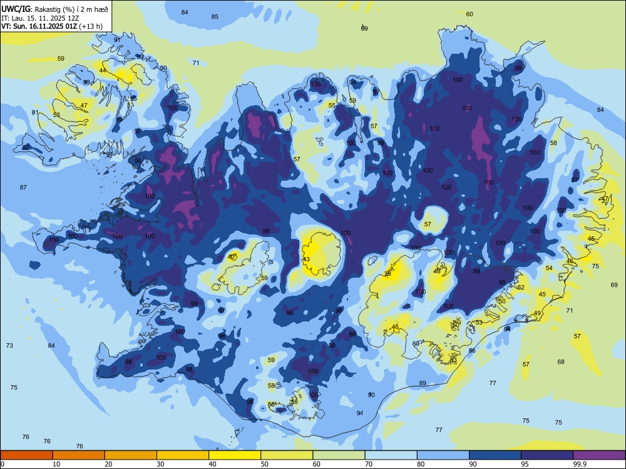Click the humidity value 89 off the southeast coast
Screen dimensions: 626x469
(x=423, y=383)
